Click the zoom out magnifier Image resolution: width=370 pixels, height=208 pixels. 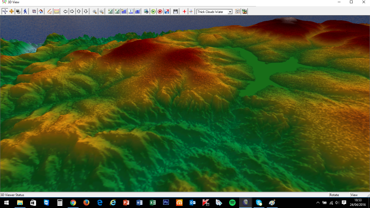click(102, 12)
